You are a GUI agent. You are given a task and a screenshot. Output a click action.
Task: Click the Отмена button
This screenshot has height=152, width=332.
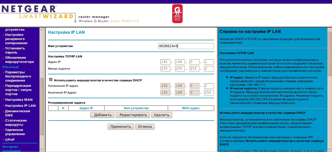[x=145, y=127]
